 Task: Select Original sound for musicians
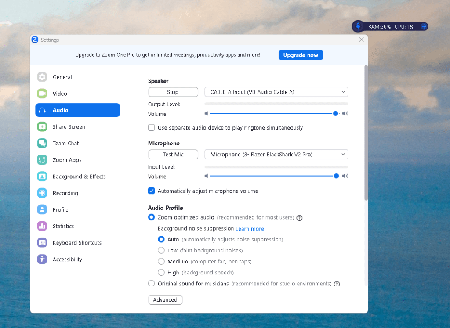[152, 283]
